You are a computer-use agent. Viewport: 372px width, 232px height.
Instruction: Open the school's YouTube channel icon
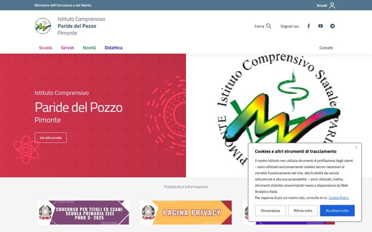tap(320, 26)
